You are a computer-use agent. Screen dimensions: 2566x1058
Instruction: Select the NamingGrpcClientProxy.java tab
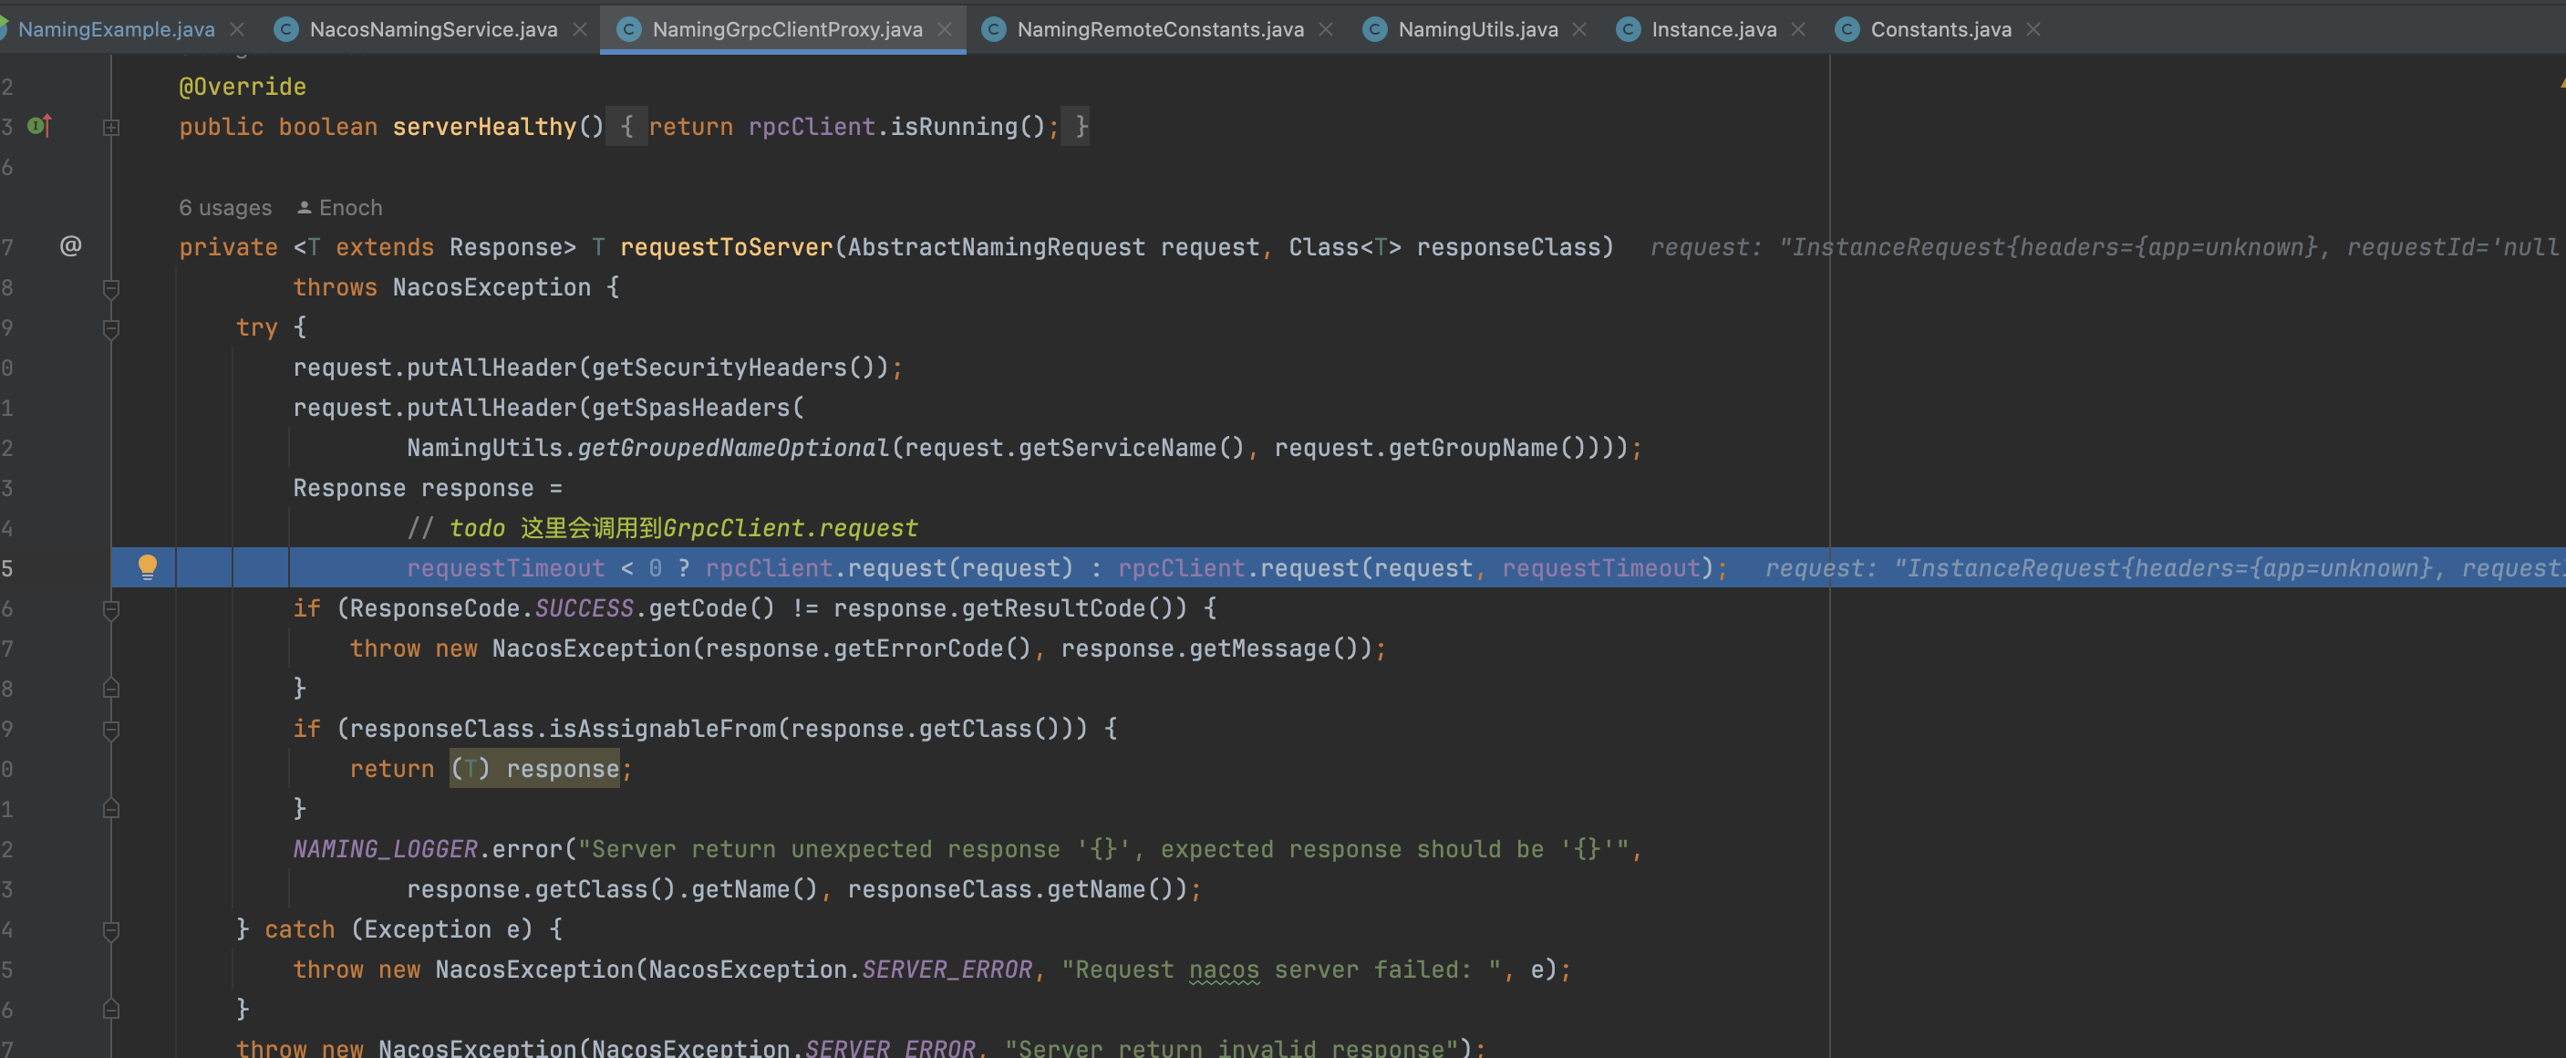click(x=787, y=30)
